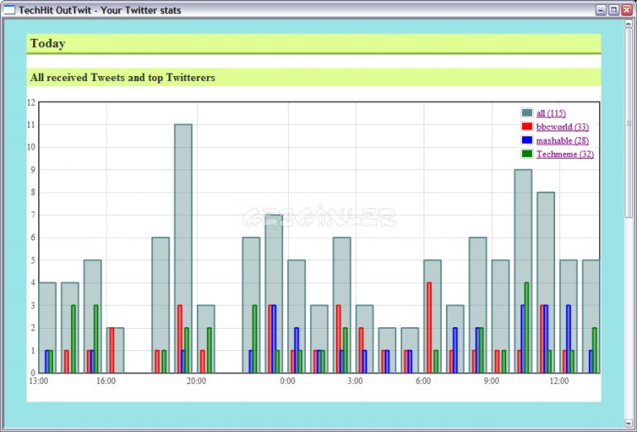Click the red bar reaching value 4

429,327
